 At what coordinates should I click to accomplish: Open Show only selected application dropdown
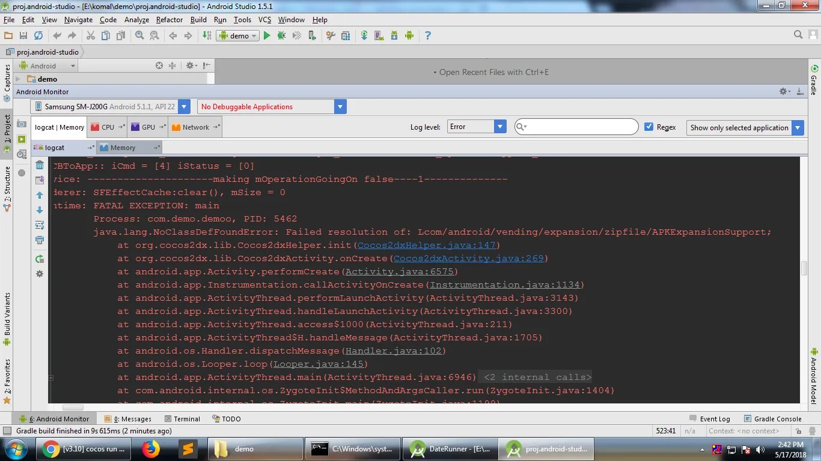[x=745, y=127]
